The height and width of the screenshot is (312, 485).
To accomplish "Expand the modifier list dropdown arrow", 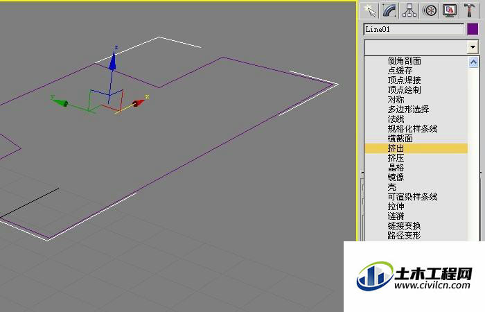I will [473, 47].
